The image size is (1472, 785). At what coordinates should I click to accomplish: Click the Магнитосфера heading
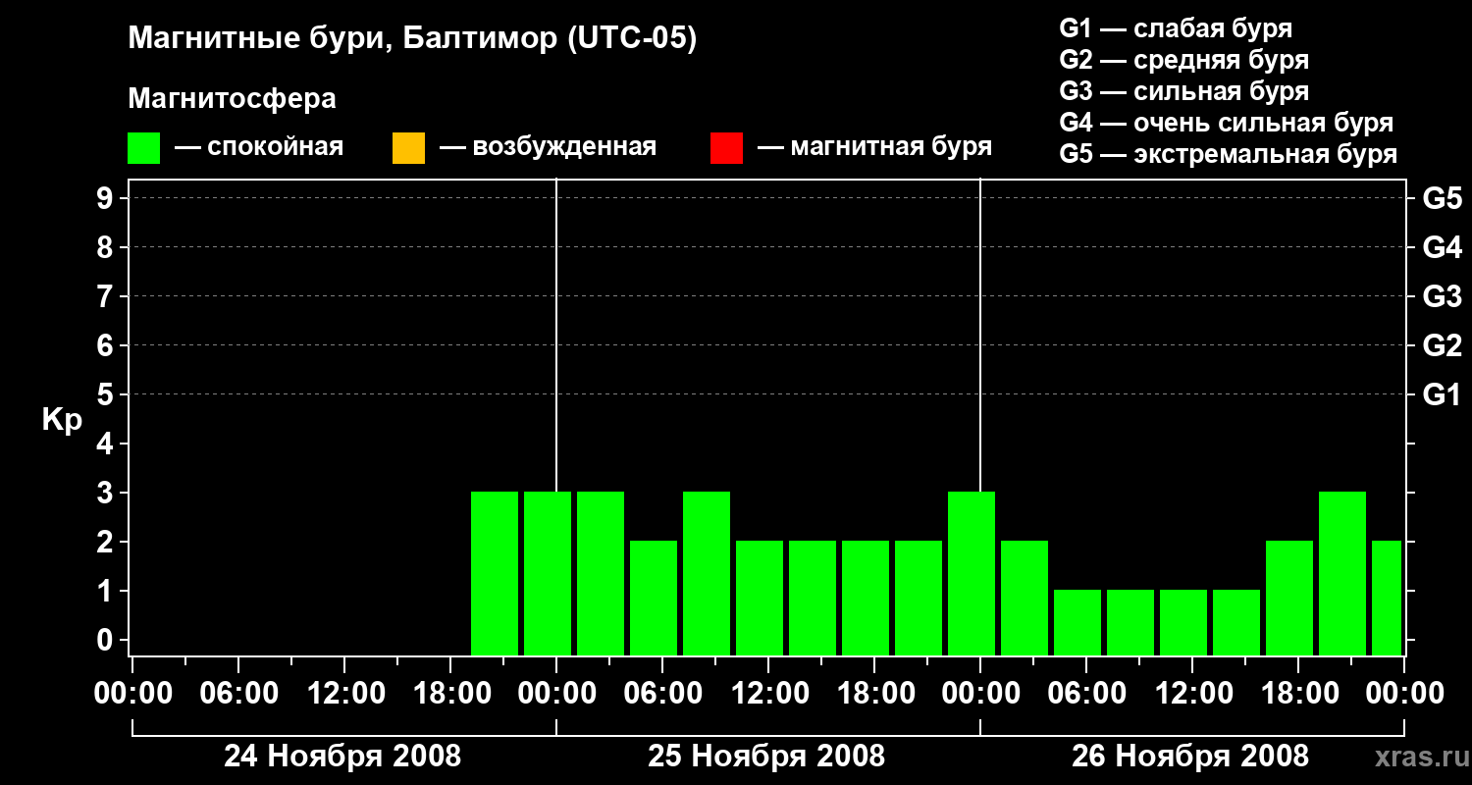pyautogui.click(x=232, y=99)
